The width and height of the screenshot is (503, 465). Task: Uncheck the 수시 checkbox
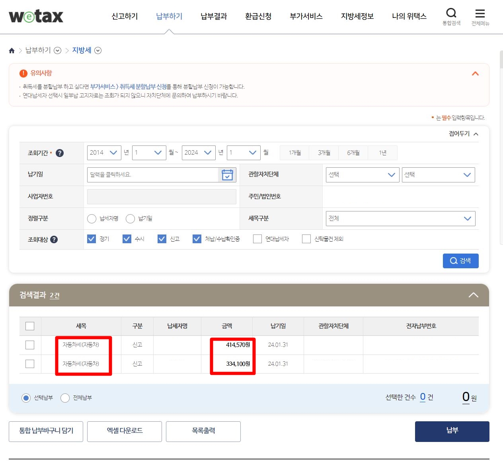coord(127,239)
